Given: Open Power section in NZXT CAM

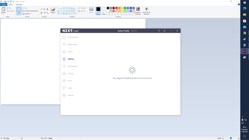Looking at the screenshot, I should (x=67, y=81).
